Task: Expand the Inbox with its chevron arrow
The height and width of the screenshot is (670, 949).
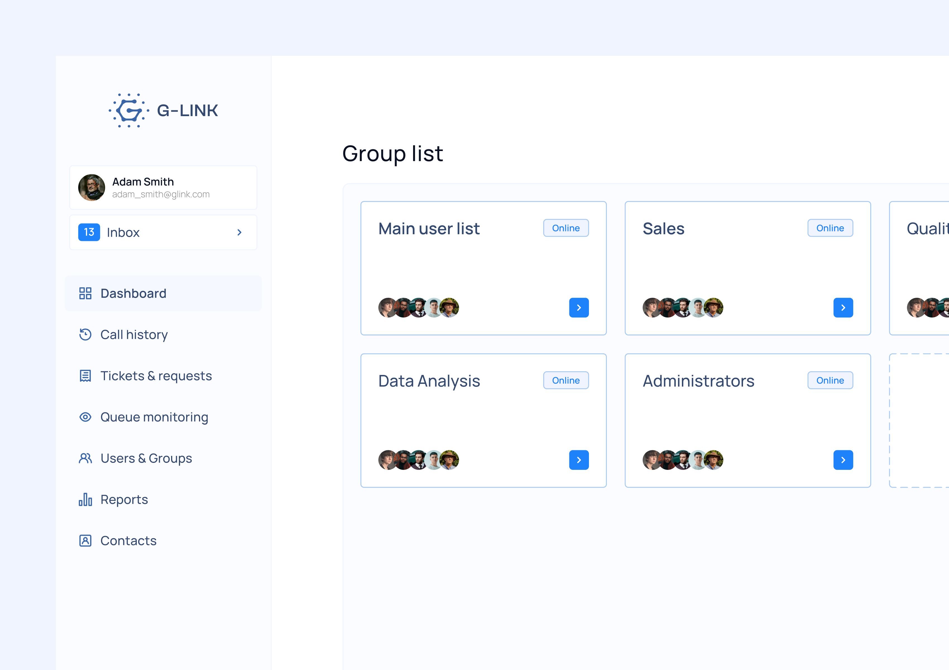Action: (x=239, y=232)
